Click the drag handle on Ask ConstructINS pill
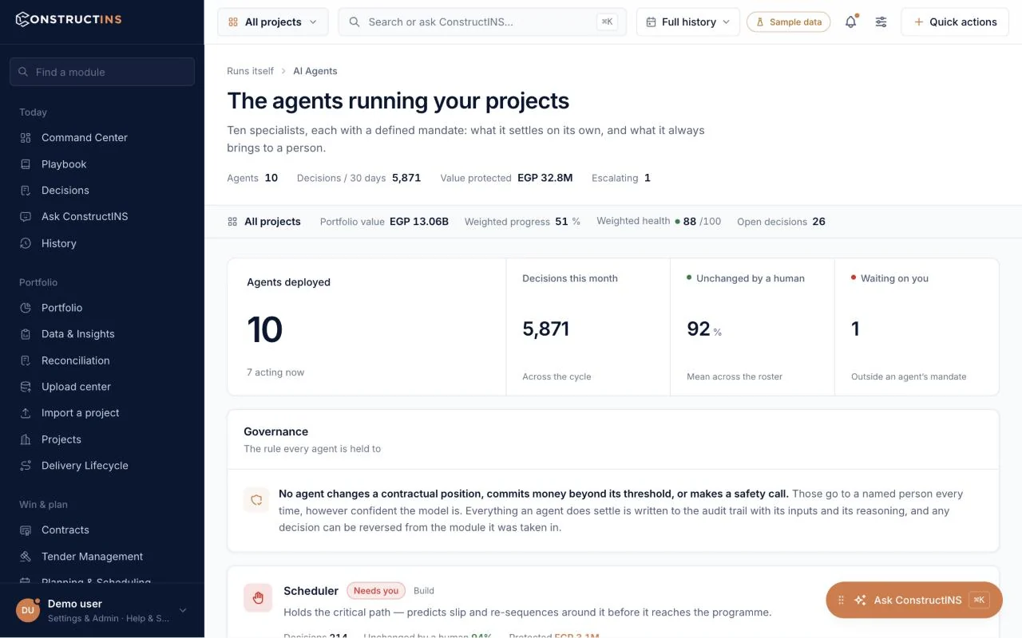The width and height of the screenshot is (1022, 638). click(841, 601)
